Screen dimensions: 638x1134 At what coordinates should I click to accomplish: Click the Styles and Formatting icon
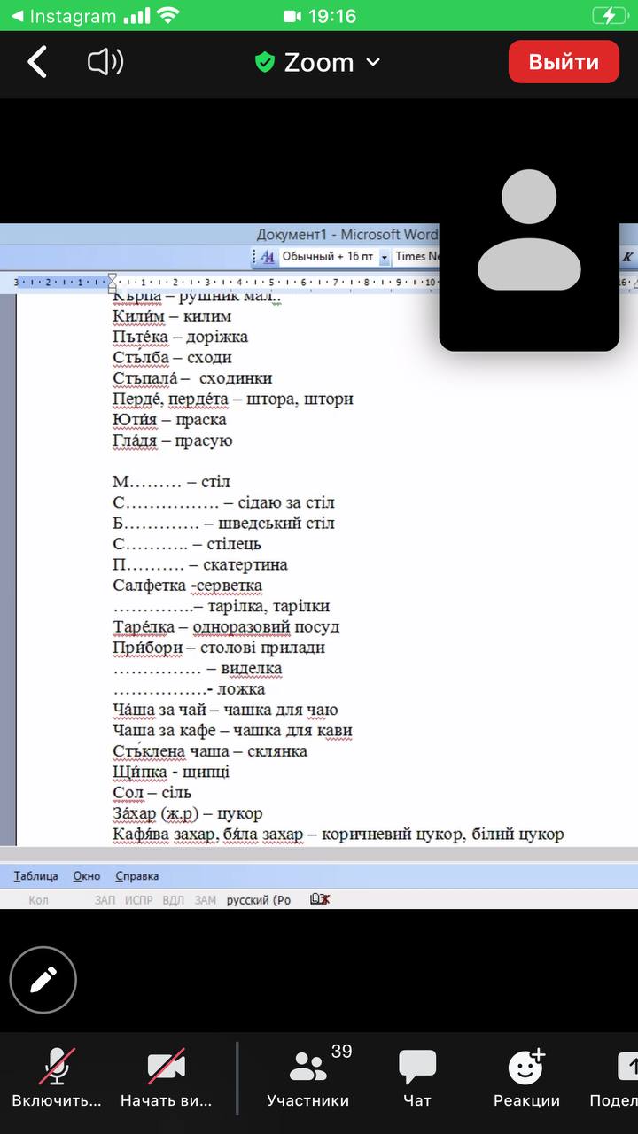pos(267,257)
